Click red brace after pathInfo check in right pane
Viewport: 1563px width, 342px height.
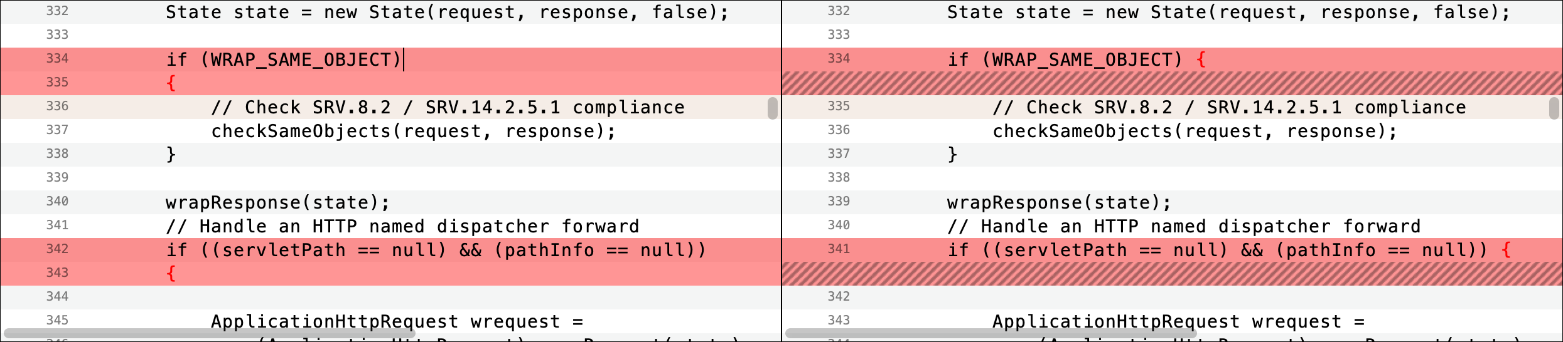click(x=1506, y=251)
